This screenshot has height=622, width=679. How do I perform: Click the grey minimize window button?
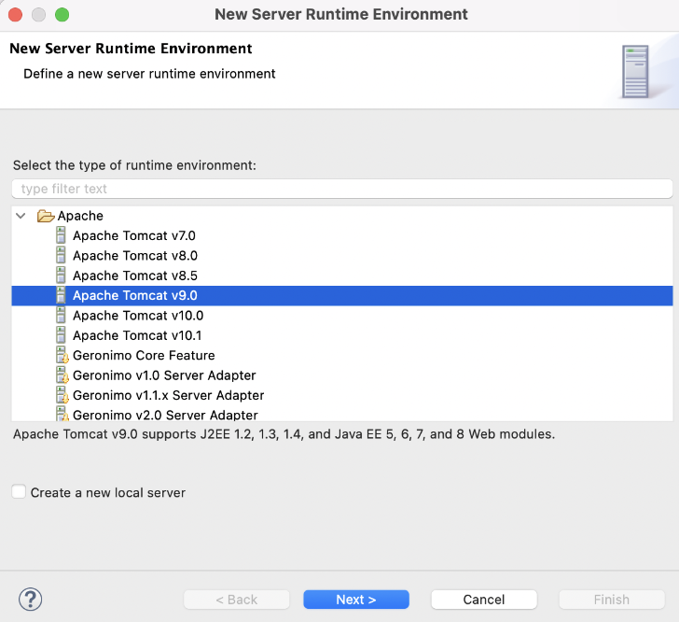coord(38,15)
